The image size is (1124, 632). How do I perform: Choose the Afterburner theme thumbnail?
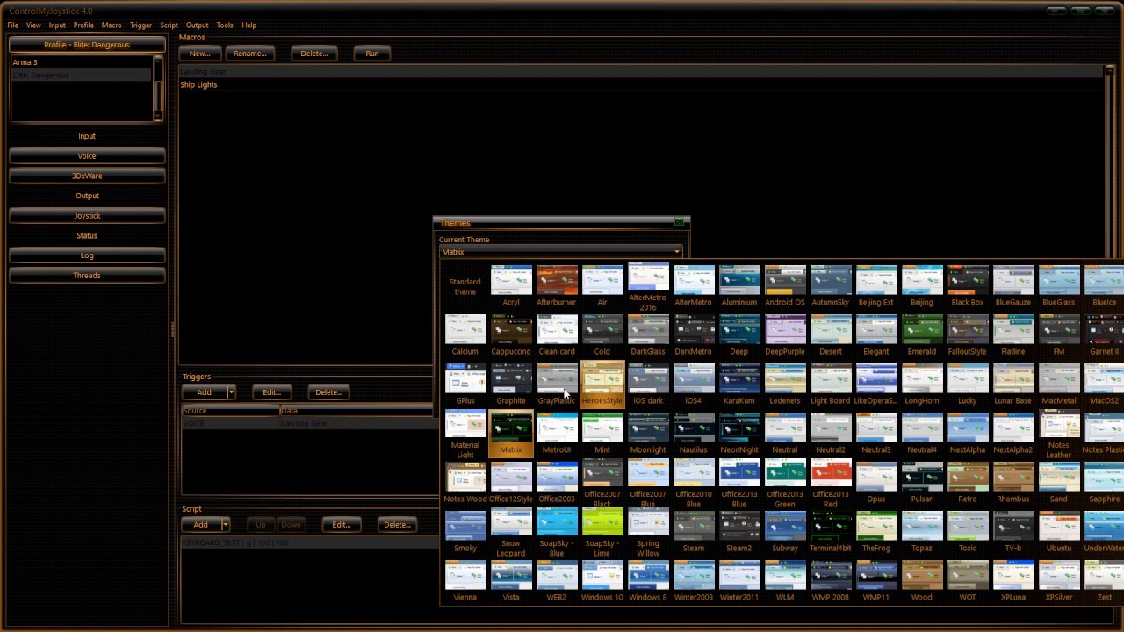pyautogui.click(x=557, y=286)
